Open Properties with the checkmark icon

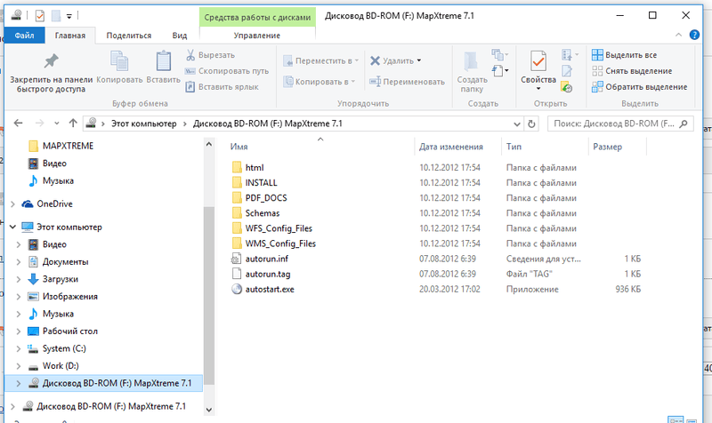[538, 62]
